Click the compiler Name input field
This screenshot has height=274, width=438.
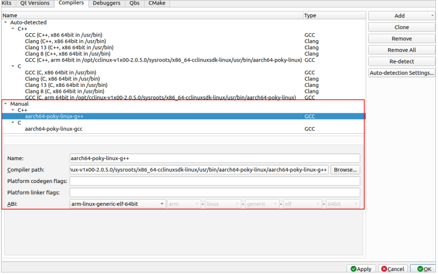[x=214, y=159]
